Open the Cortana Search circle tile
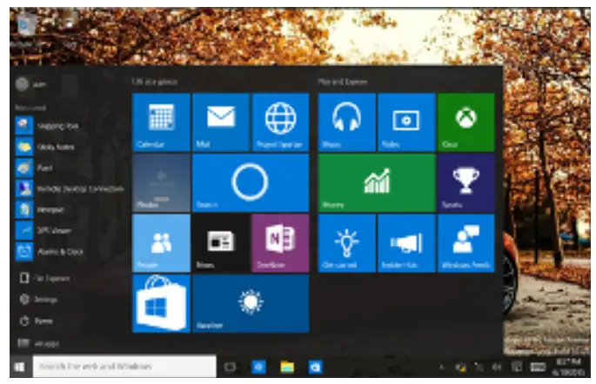 click(x=251, y=182)
